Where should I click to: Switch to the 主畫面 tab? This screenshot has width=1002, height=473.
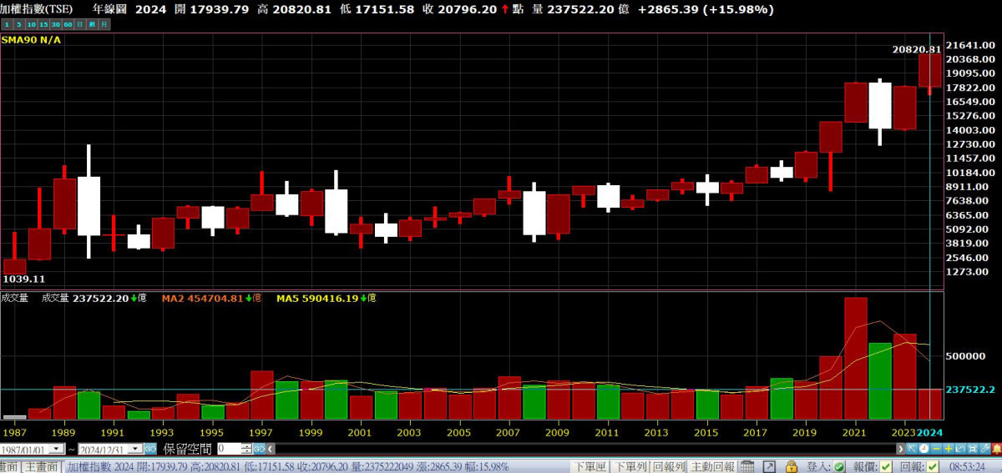click(41, 466)
